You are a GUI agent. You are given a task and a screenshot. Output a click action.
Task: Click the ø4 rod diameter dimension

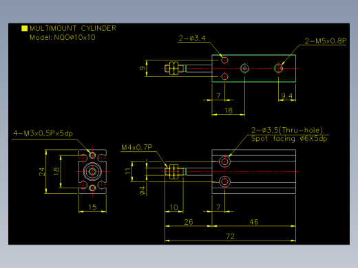[143, 190]
